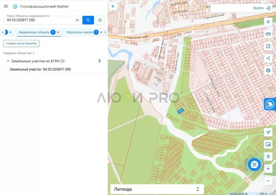Open the hamburger menu
The width and height of the screenshot is (276, 195).
(6, 6)
